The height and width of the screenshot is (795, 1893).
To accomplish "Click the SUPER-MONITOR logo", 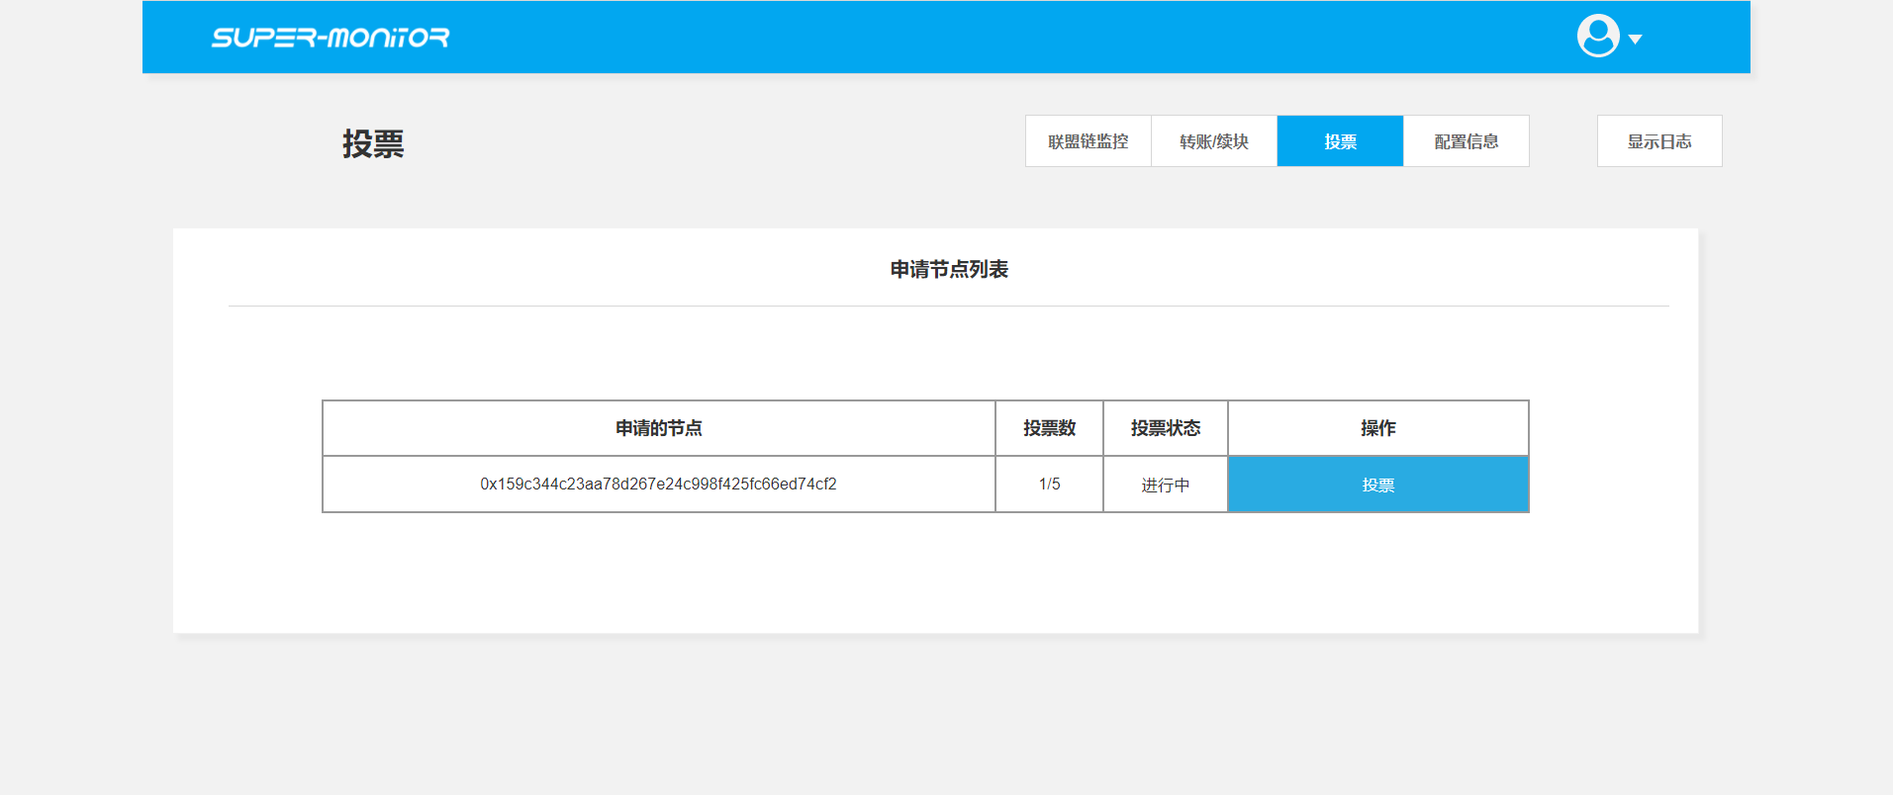I will tap(330, 38).
